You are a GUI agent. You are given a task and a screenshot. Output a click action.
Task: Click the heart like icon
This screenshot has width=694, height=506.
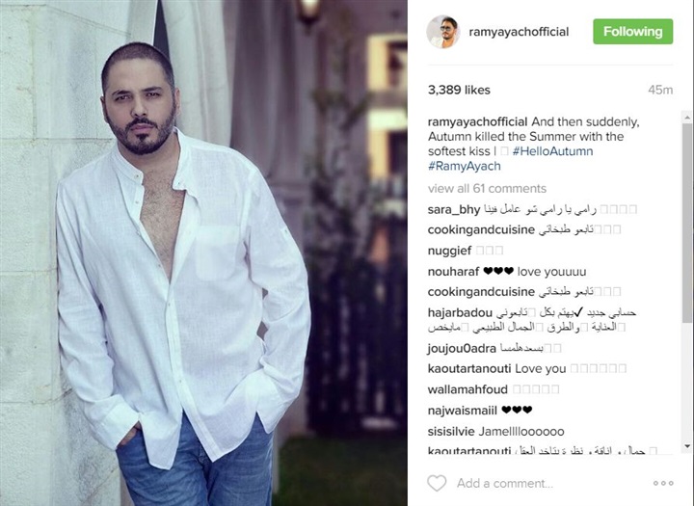pos(437,483)
